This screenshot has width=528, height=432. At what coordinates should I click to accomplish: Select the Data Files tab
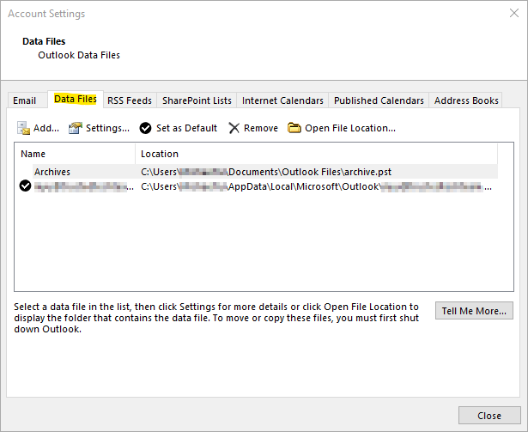click(76, 99)
